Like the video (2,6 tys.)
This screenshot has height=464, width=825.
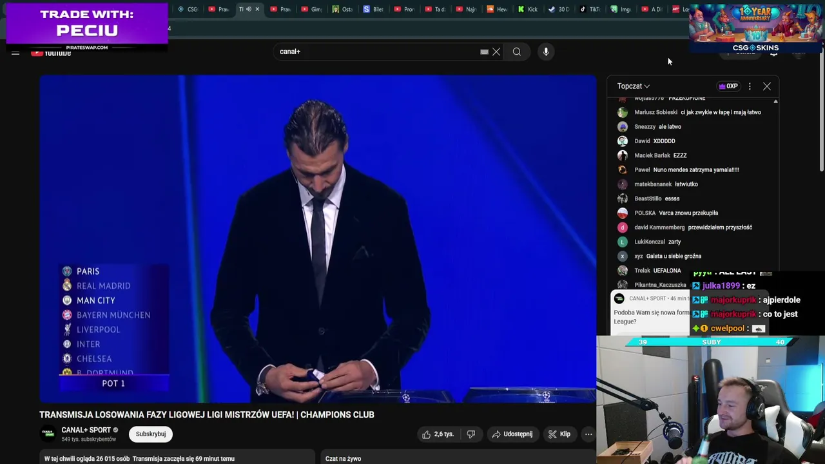pyautogui.click(x=438, y=434)
